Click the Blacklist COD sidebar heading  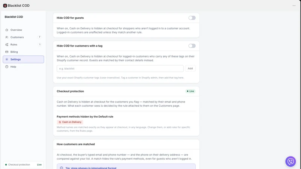click(14, 17)
